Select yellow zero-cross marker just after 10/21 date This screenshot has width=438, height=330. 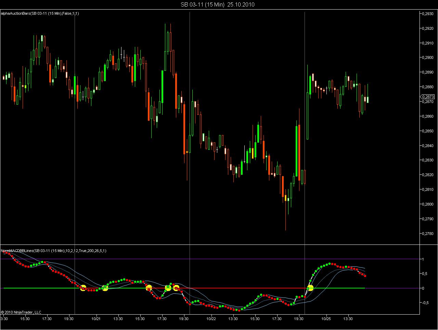(105, 288)
